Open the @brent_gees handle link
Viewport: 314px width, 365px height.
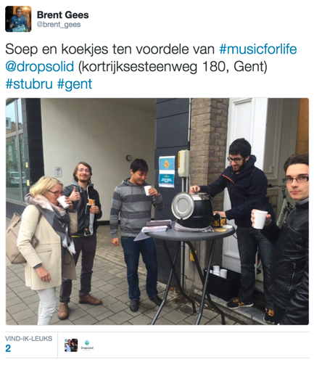(x=59, y=25)
